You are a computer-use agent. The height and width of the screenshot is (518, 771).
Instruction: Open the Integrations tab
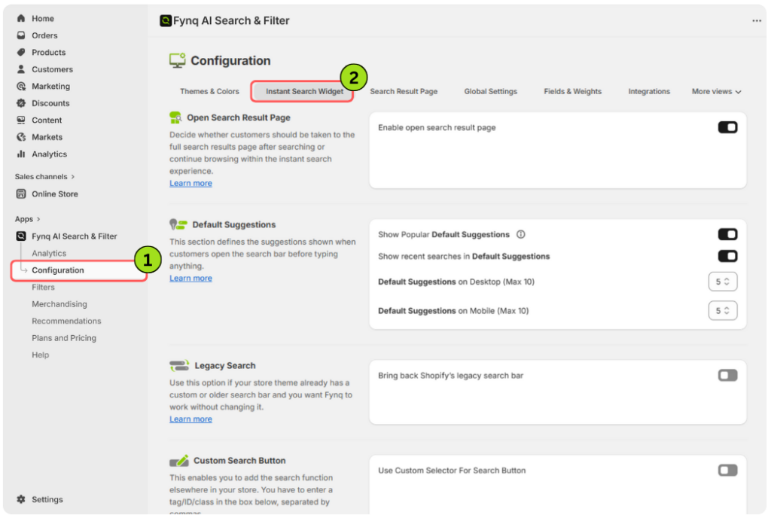coord(649,91)
